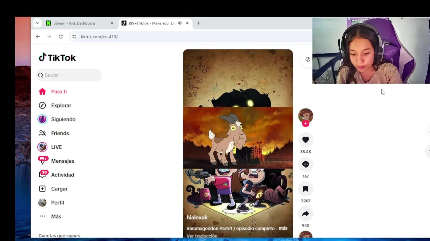This screenshot has height=241, width=430.
Task: Click the Gravity Falls video player
Action: (x=238, y=143)
